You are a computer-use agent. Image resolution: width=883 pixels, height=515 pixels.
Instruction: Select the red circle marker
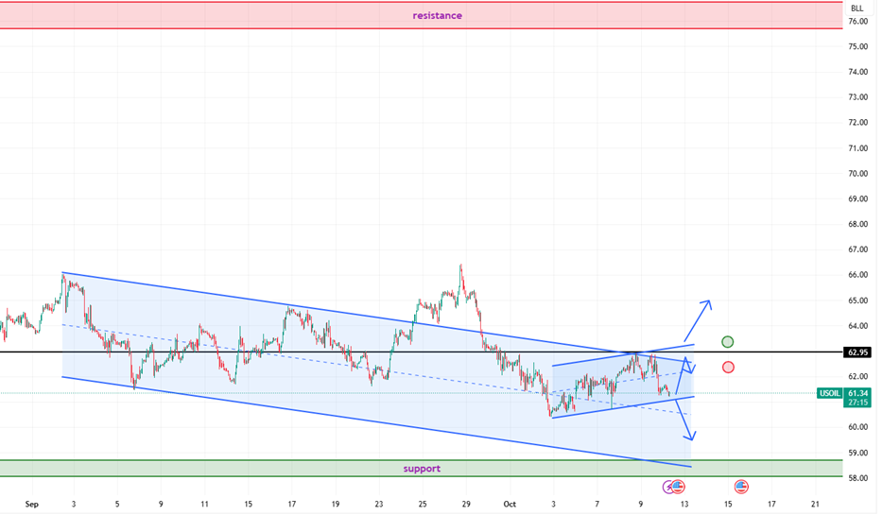tap(728, 367)
